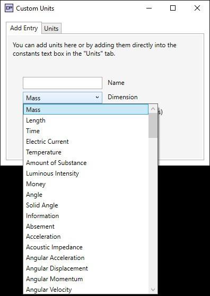Pick Acoustic Impedance from the list
This screenshot has height=296, width=210.
coord(86,247)
